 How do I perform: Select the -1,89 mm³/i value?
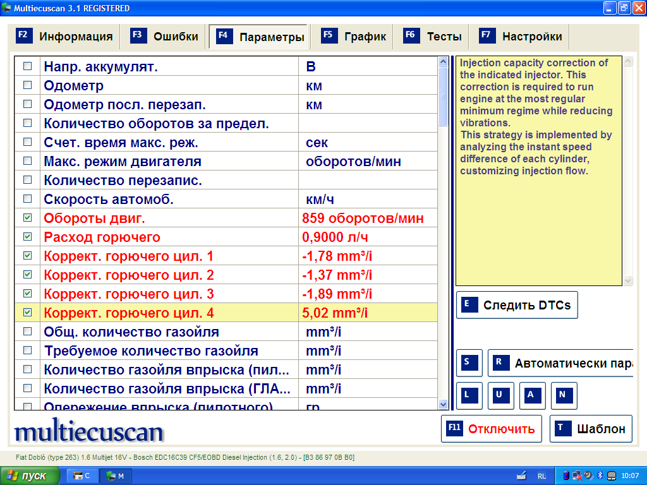click(x=337, y=294)
